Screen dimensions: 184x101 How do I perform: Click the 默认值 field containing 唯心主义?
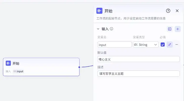coord(139,59)
